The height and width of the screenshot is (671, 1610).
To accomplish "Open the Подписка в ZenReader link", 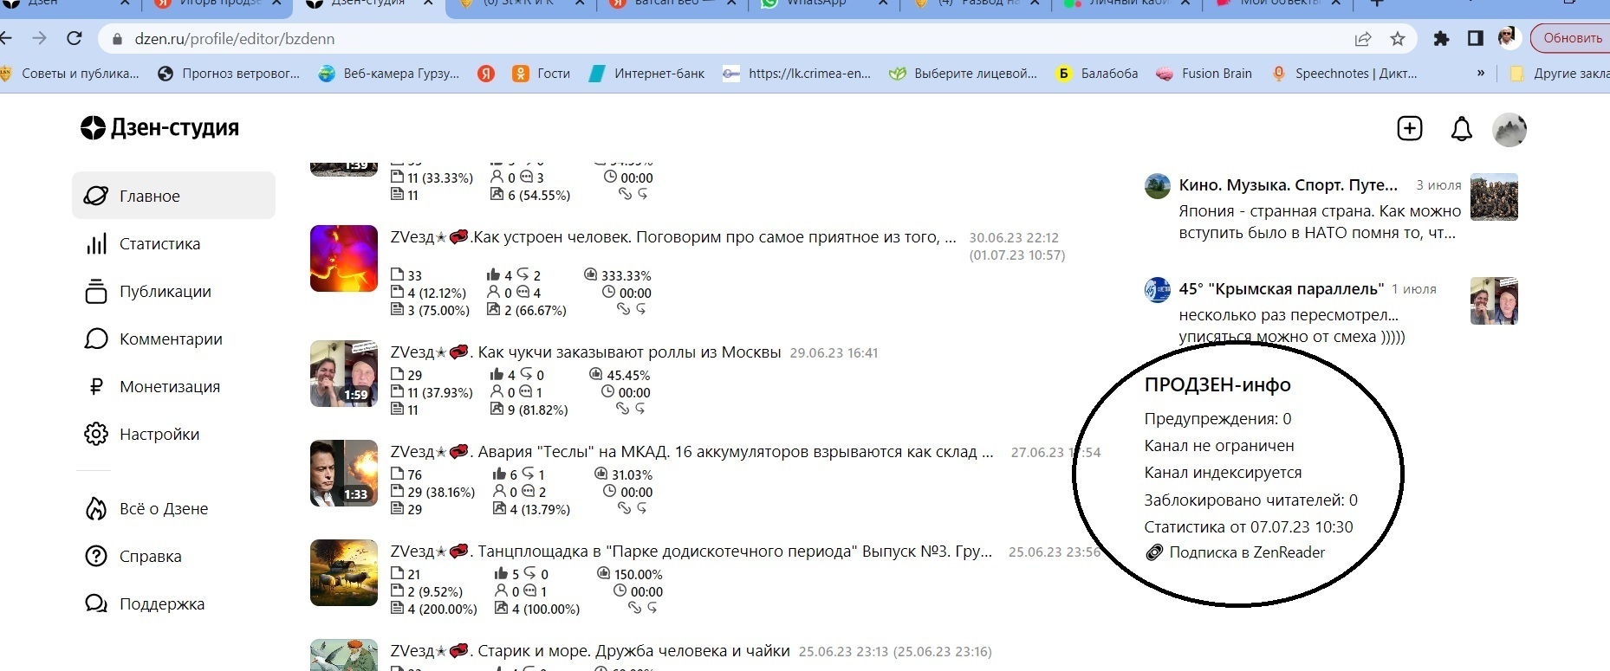I will (1246, 552).
